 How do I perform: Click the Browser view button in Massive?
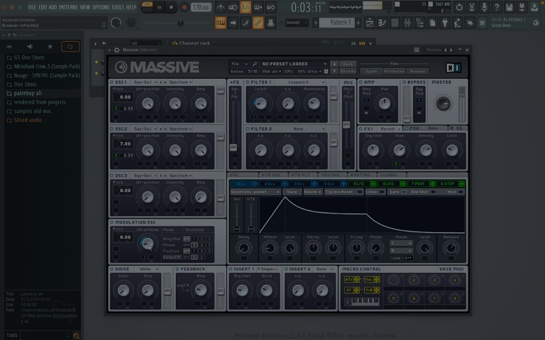[x=417, y=71]
